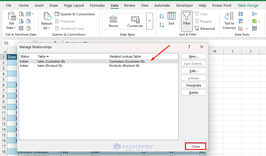Sort Z to A descending

[x=162, y=25]
